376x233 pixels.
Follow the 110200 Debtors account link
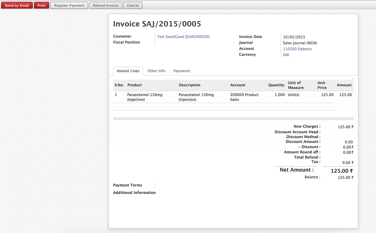[297, 49]
